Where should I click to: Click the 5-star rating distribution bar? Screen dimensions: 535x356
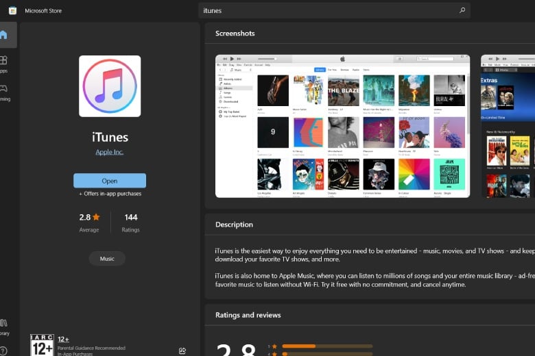click(x=327, y=346)
